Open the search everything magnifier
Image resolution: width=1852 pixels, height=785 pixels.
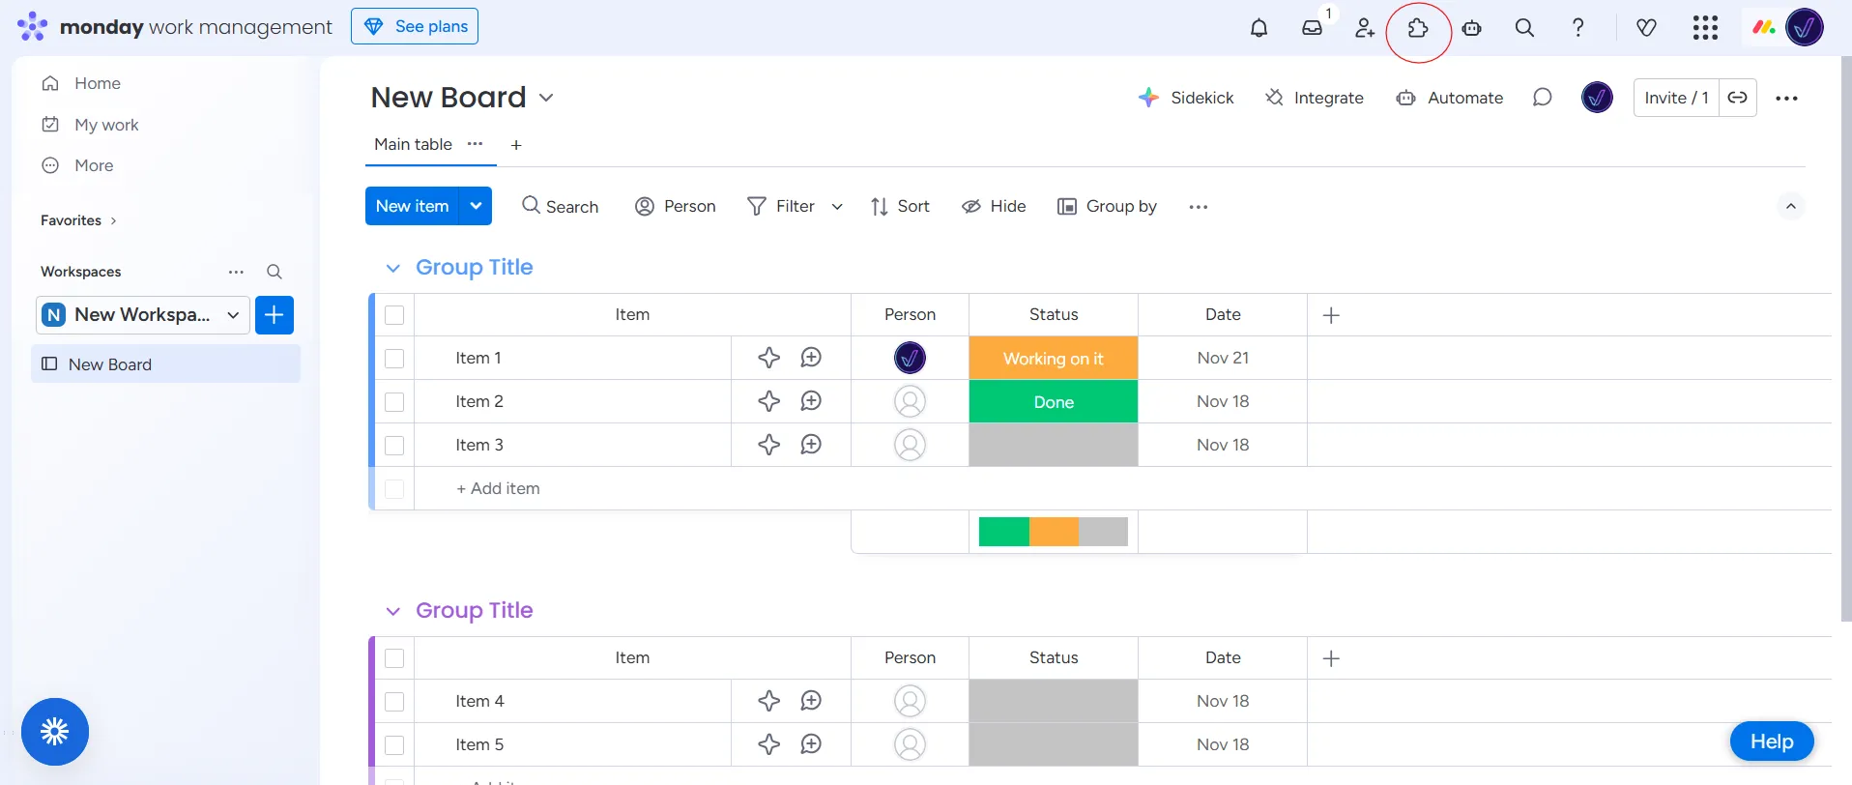pyautogui.click(x=1524, y=28)
